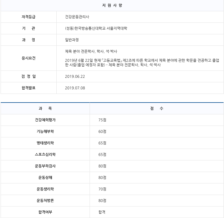This screenshot has width=224, height=218.
Task: Click the 과 목 column header
Action: [x=45, y=108]
